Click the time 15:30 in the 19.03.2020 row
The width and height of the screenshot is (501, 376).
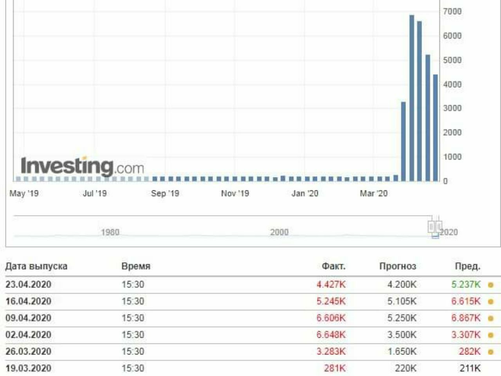133,369
